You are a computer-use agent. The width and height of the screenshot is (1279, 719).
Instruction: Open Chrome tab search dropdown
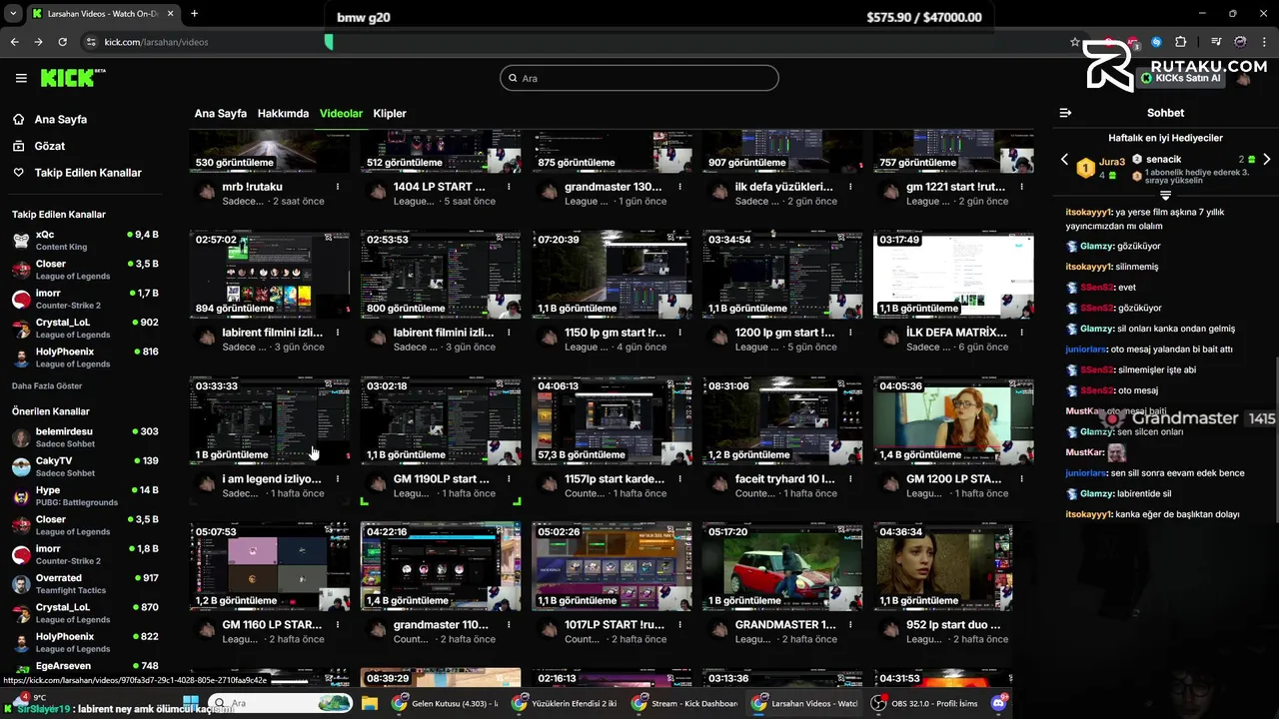[x=13, y=14]
